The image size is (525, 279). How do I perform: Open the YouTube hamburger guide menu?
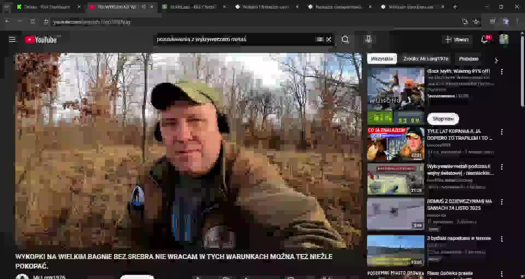(x=12, y=39)
